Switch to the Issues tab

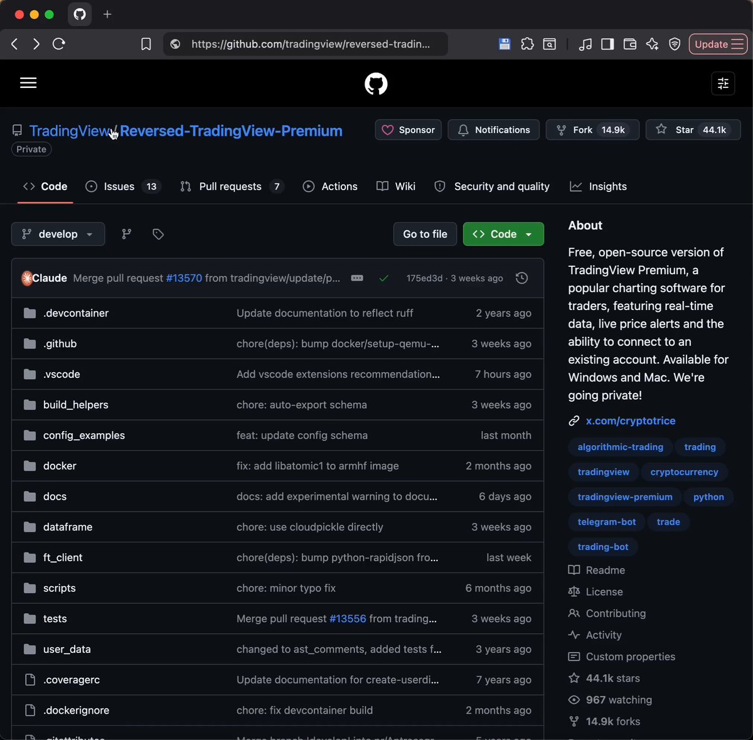123,186
